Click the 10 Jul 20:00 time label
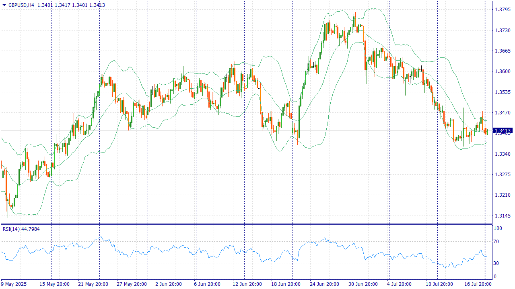 439,284
